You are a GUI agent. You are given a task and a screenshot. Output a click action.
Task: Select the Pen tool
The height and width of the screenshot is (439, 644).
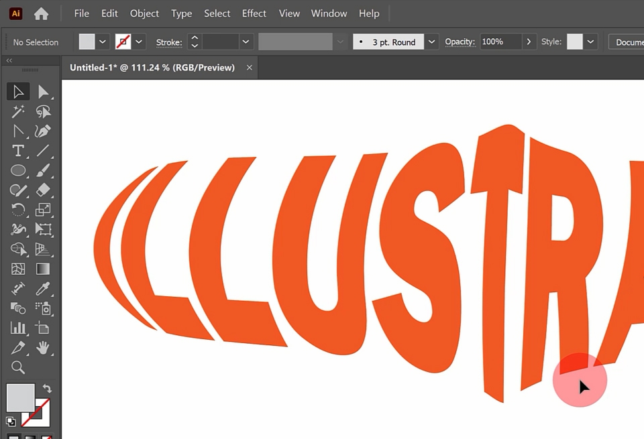pyautogui.click(x=43, y=131)
